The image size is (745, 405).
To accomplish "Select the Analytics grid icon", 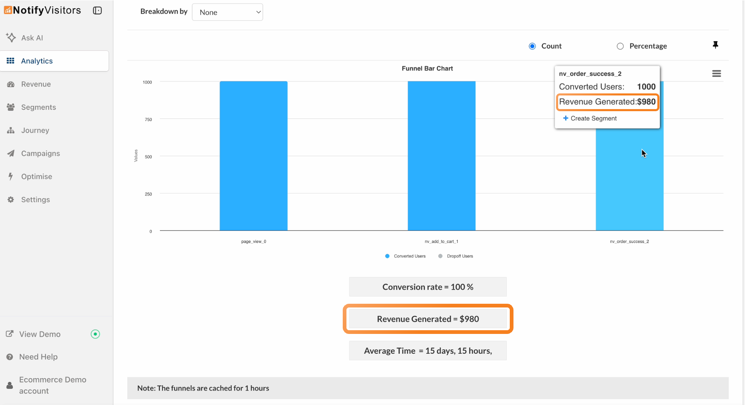I will [11, 60].
